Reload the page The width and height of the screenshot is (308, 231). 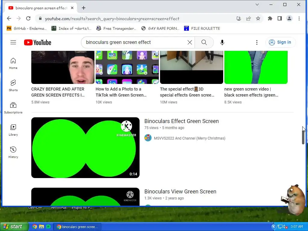pyautogui.click(x=28, y=18)
